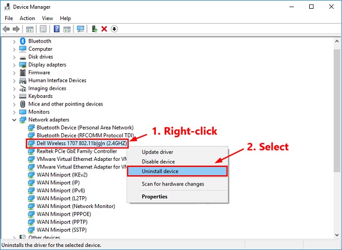Click the scrollbar up arrow

(x=337, y=41)
